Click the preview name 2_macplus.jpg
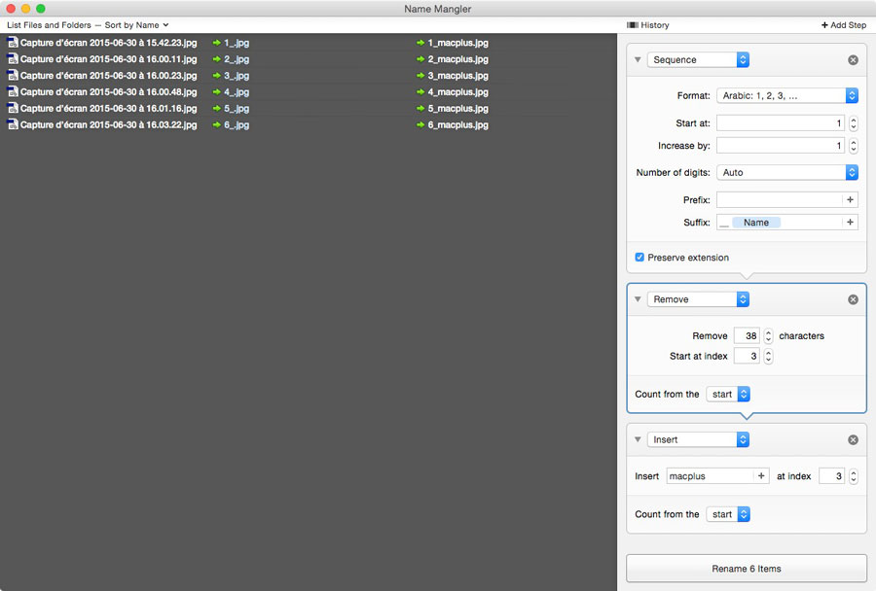 [x=458, y=59]
